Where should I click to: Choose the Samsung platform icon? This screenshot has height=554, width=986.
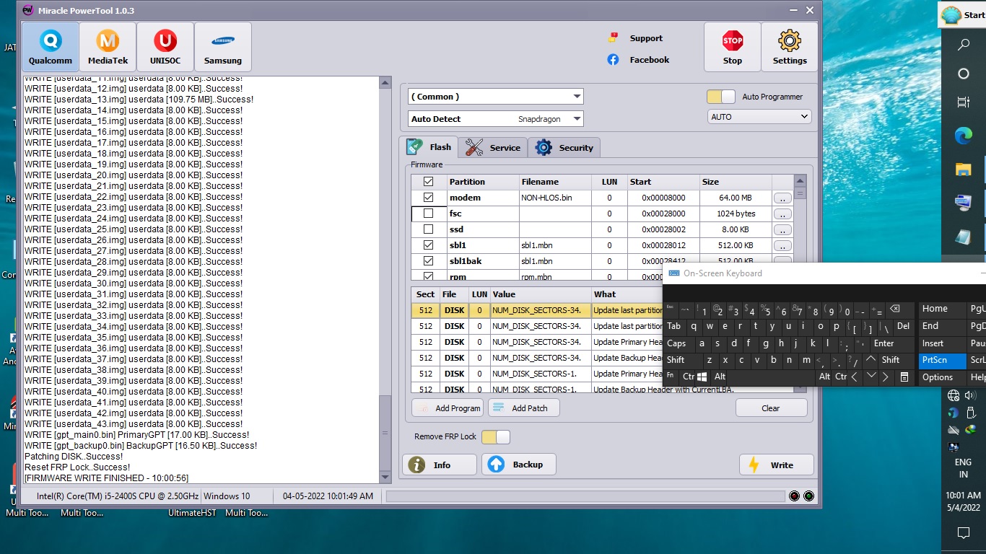pos(223,47)
